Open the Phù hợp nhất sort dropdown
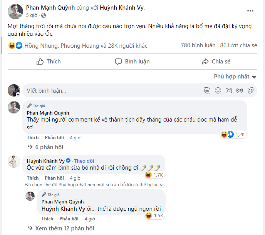Image resolution: width=265 pixels, height=235 pixels. point(235,77)
